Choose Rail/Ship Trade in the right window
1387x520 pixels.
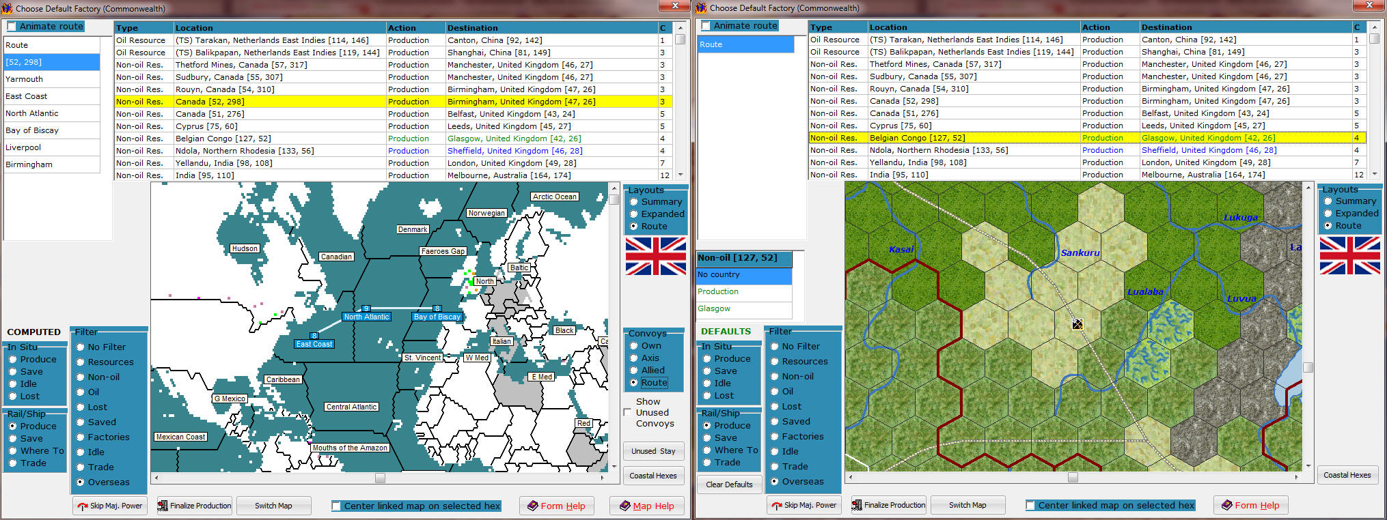tap(706, 463)
